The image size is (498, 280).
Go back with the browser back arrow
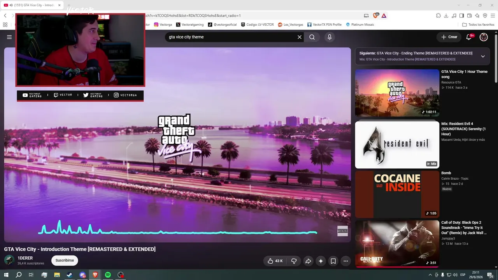click(5, 16)
